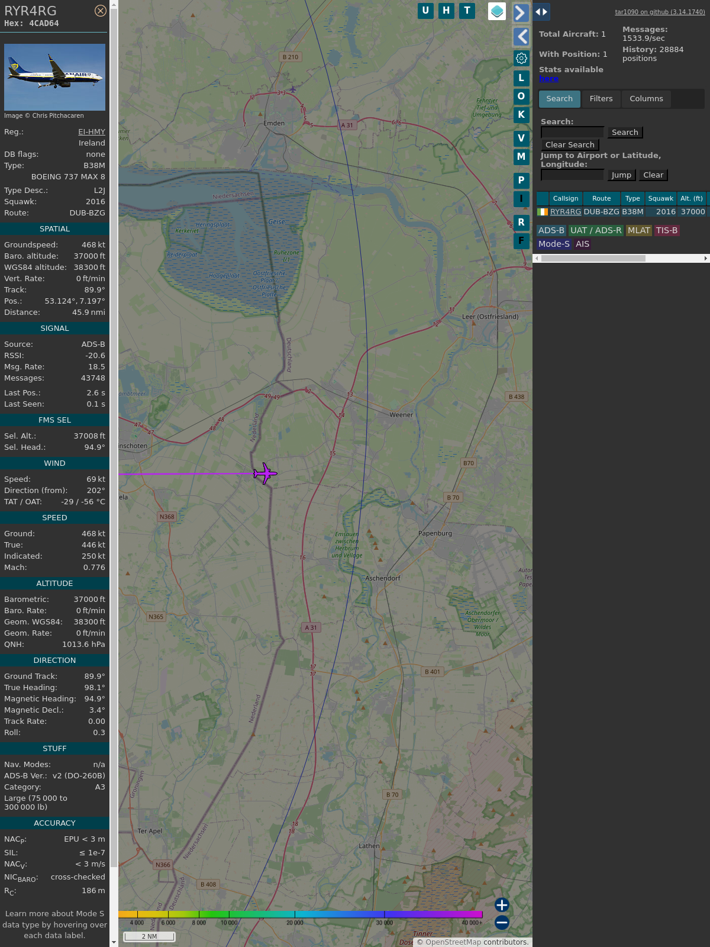This screenshot has width=710, height=947.
Task: Sort by Alt. (ft) column header
Action: click(x=692, y=198)
